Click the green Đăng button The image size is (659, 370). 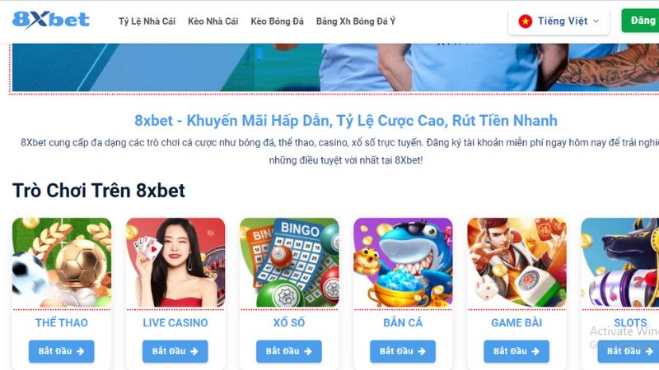640,21
